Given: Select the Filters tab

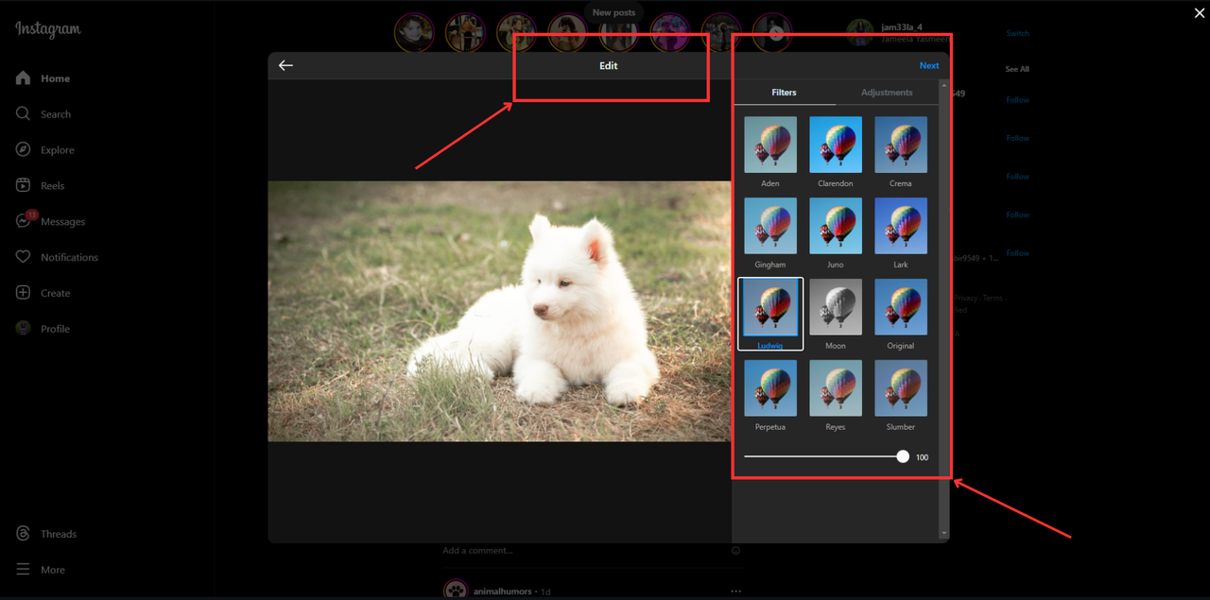Looking at the screenshot, I should pyautogui.click(x=784, y=93).
